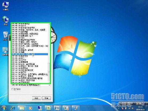148x111 pixels.
Task: Select (UTC+09:00) 首尔 time zone
Action: coord(30,58)
